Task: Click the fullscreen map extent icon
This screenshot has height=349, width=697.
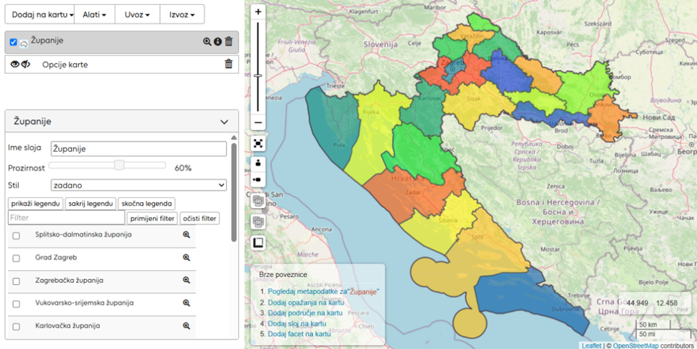Action: pos(258,144)
